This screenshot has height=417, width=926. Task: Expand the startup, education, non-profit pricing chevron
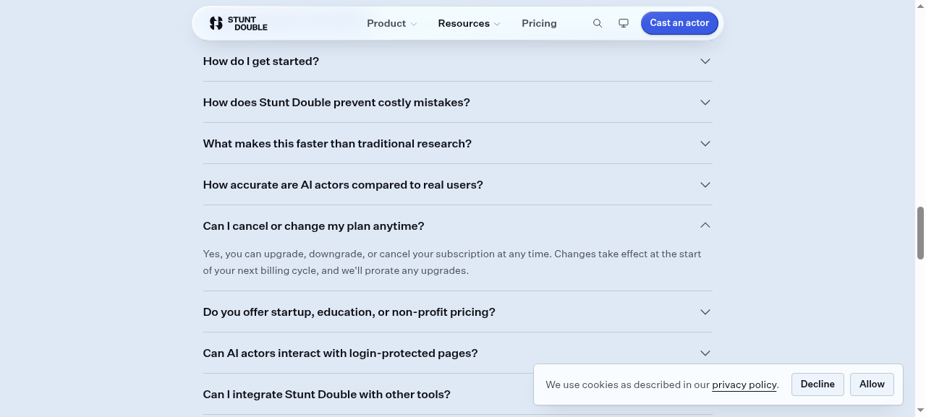[705, 312]
